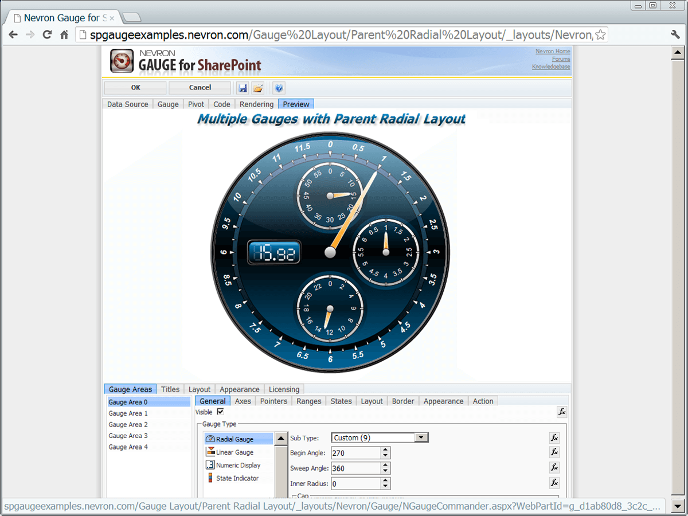This screenshot has width=688, height=516.
Task: Open the Border sub-tab
Action: (x=403, y=401)
